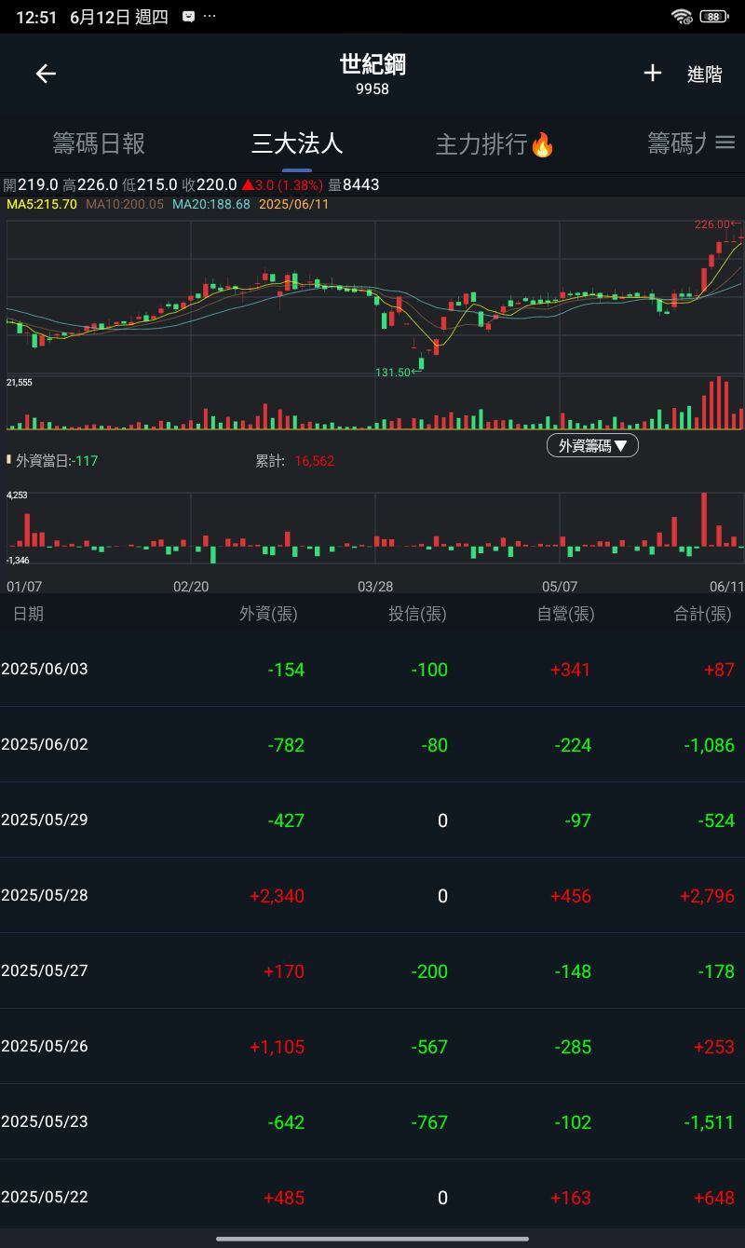The image size is (745, 1248).
Task: Tap the back arrow icon
Action: pos(46,75)
